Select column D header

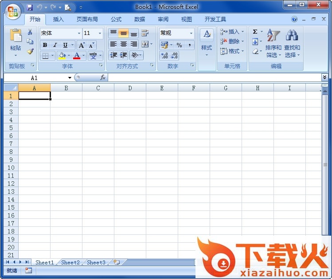[130, 88]
